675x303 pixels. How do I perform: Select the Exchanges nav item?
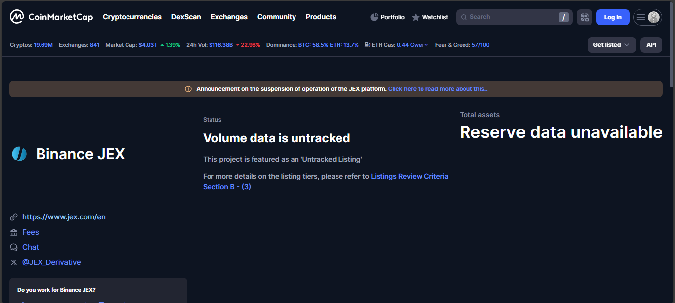pyautogui.click(x=229, y=17)
